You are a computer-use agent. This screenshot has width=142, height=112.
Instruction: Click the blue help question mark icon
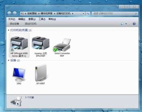134,24
